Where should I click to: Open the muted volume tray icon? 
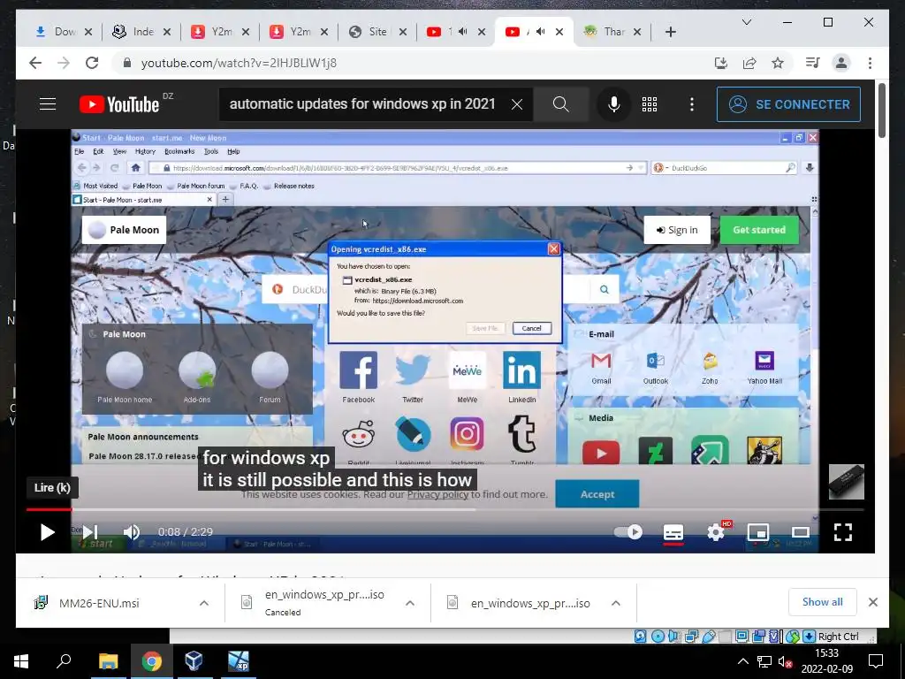click(x=785, y=661)
